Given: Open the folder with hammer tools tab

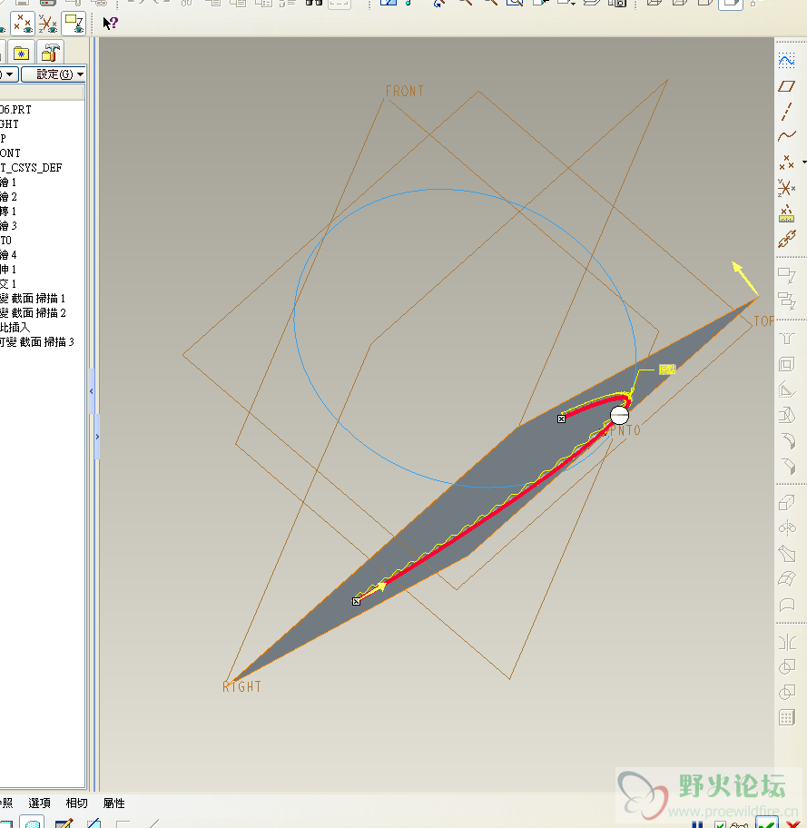Looking at the screenshot, I should pos(50,53).
